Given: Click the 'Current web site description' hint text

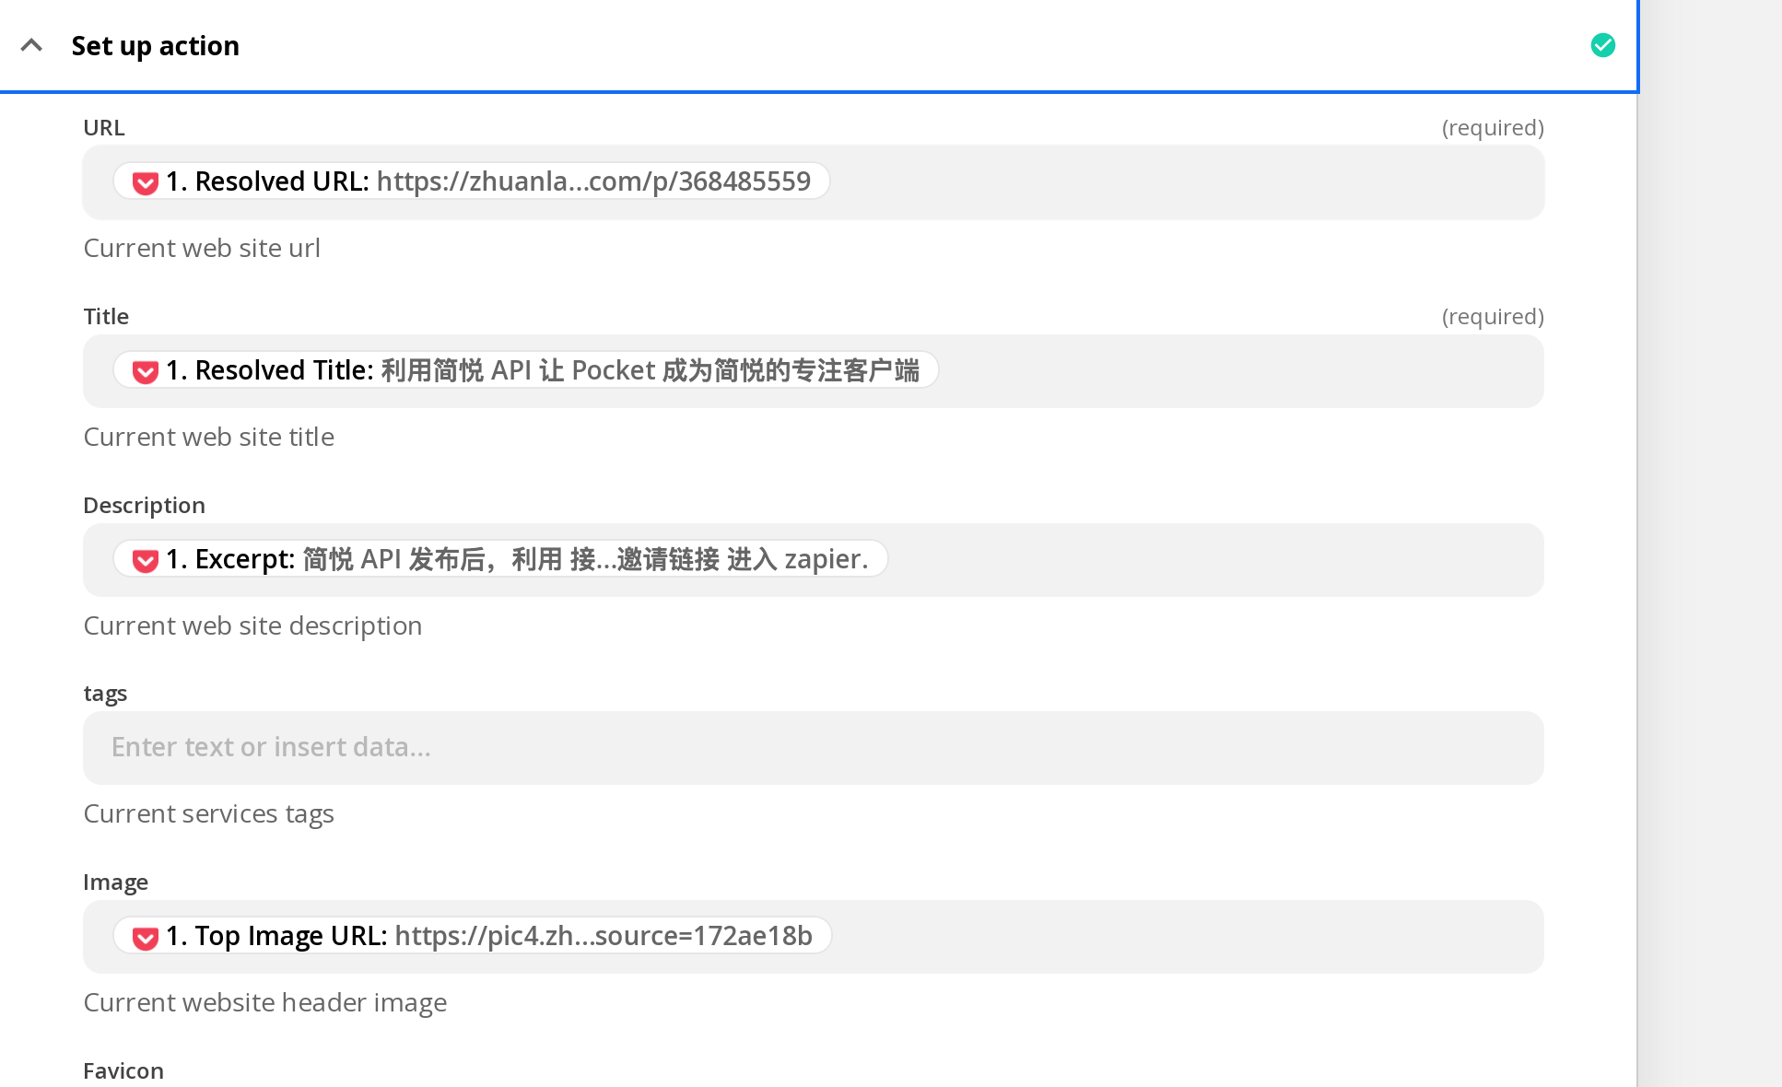Looking at the screenshot, I should point(252,626).
